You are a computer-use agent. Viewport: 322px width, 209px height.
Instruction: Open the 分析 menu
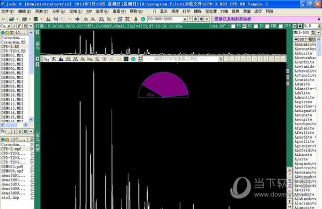58,11
